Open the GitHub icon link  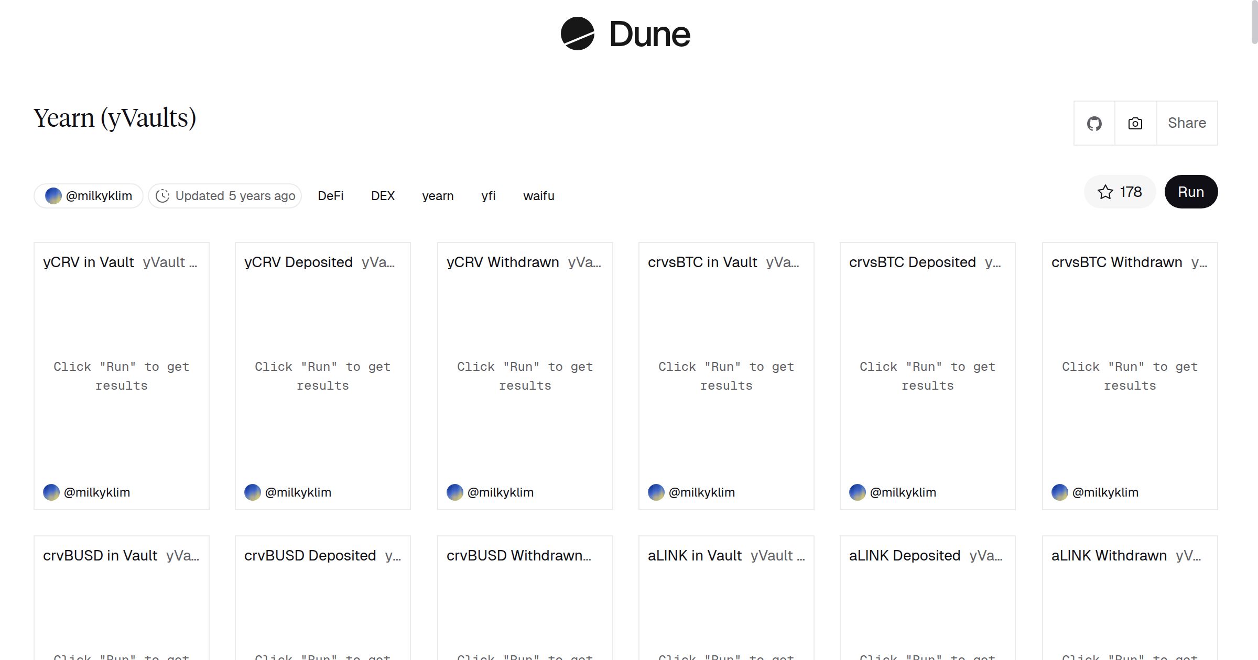1094,124
